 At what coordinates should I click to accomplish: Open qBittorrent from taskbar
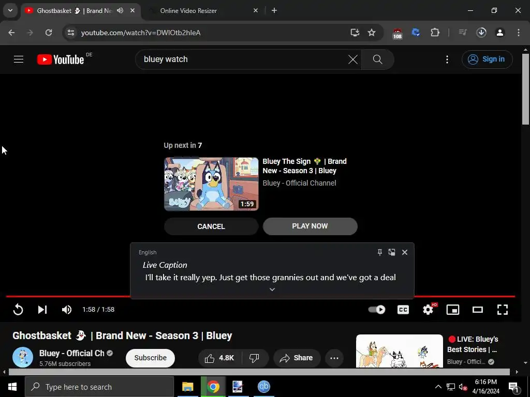click(x=263, y=387)
